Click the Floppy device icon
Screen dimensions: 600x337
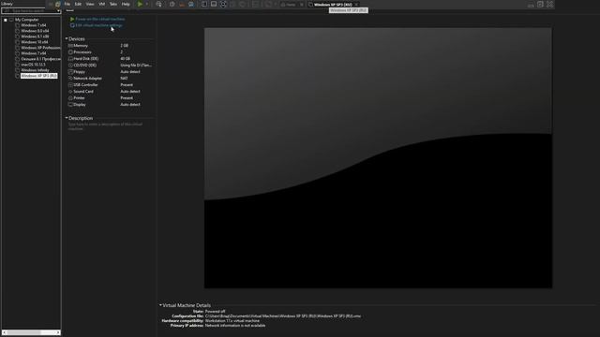point(70,72)
